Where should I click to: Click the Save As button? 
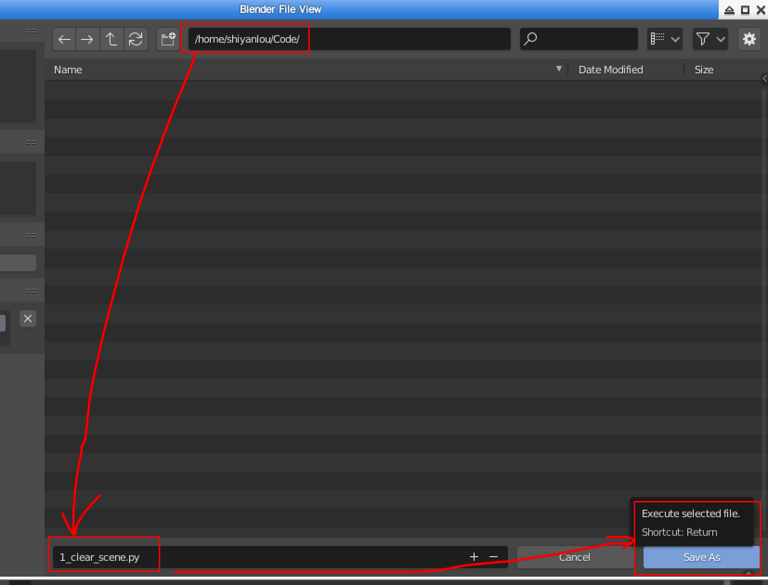(702, 557)
